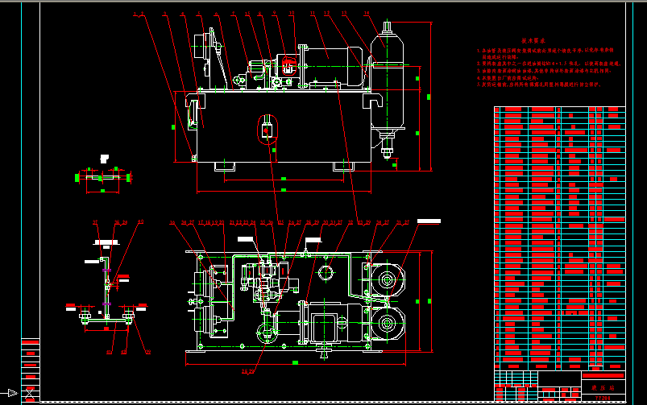Click the YYZ00 drawing number in title block
The width and height of the screenshot is (647, 405).
coord(602,398)
